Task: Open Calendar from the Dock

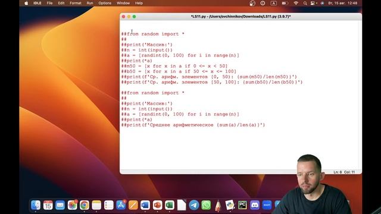Action: (48, 205)
